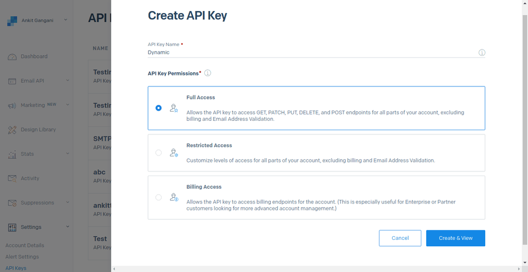Click the Email API icon

tap(12, 81)
